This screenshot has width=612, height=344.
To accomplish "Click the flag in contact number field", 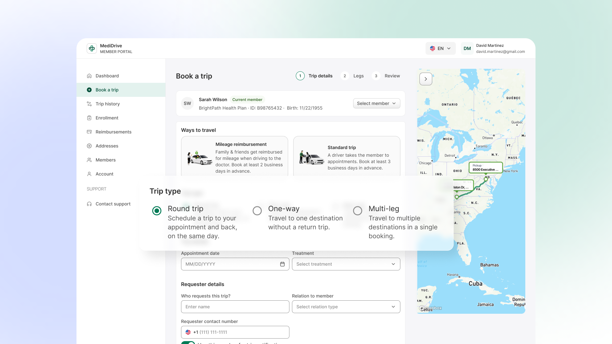I will coord(188,332).
